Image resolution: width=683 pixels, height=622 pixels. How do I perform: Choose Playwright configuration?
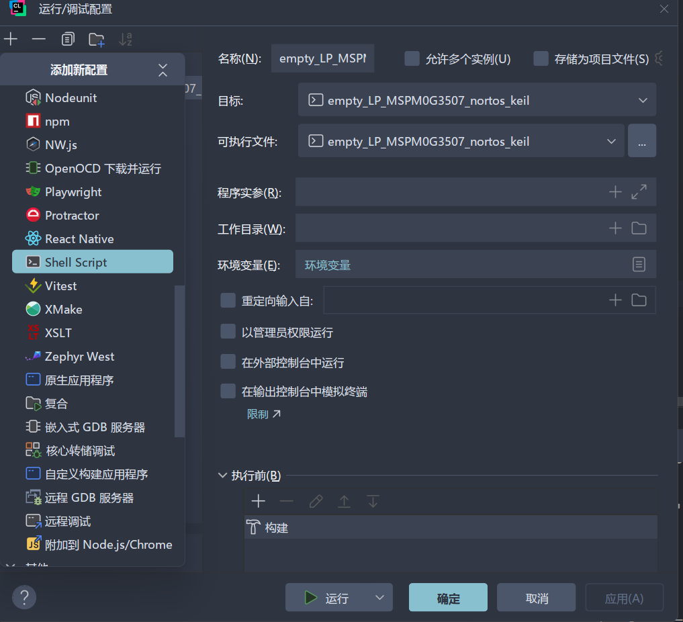click(x=93, y=191)
